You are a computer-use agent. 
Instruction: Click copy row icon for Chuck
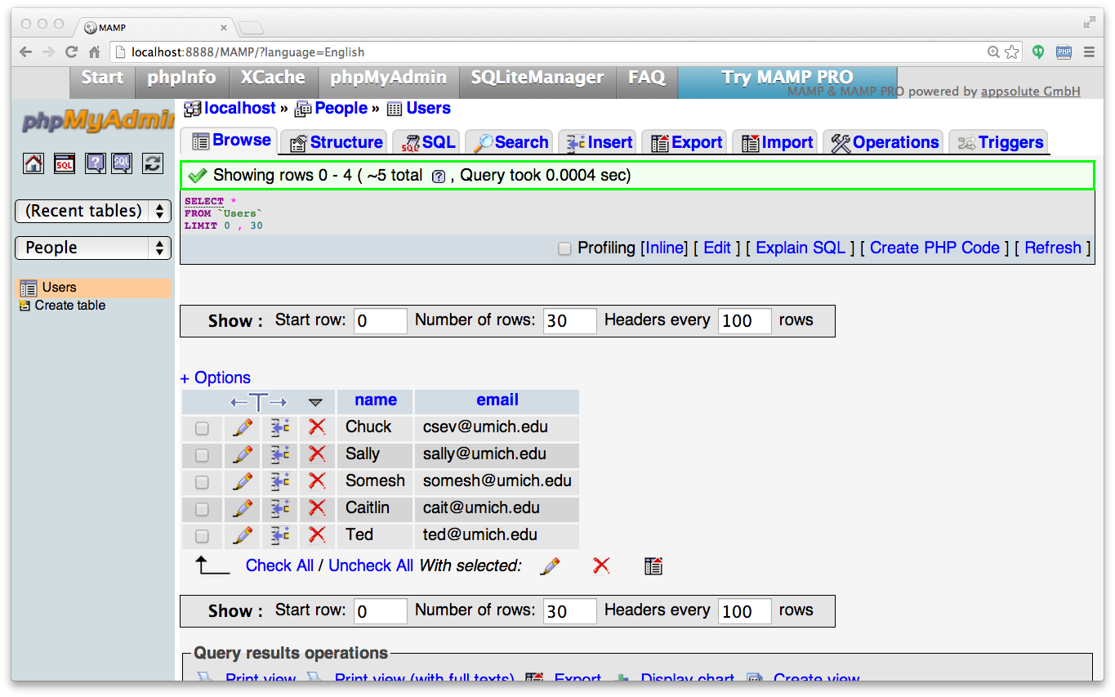click(x=280, y=427)
